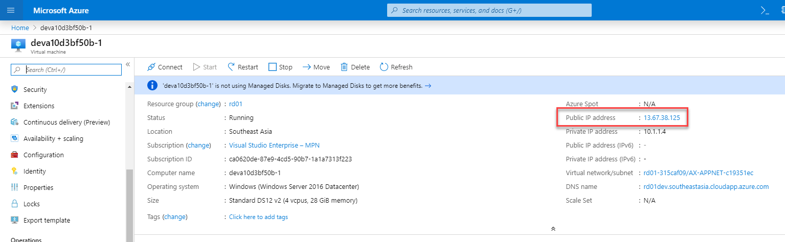Image resolution: width=785 pixels, height=242 pixels.
Task: Click the Locks padlock icon
Action: click(14, 204)
